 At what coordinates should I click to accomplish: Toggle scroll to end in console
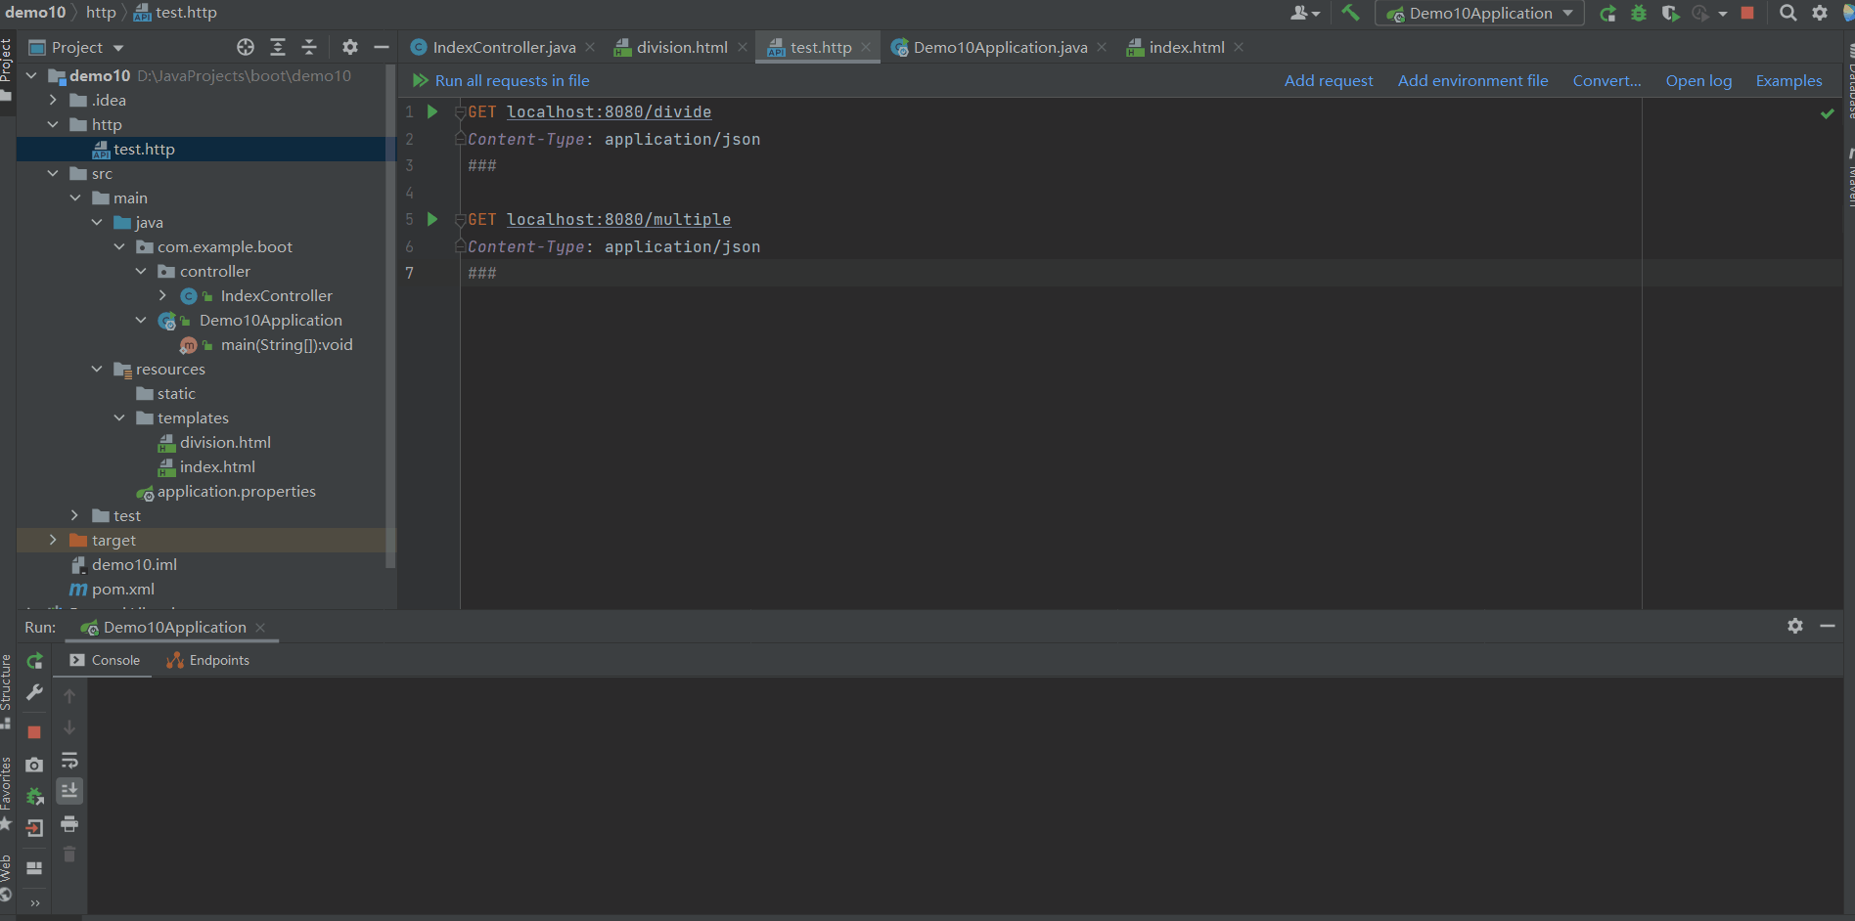coord(69,791)
